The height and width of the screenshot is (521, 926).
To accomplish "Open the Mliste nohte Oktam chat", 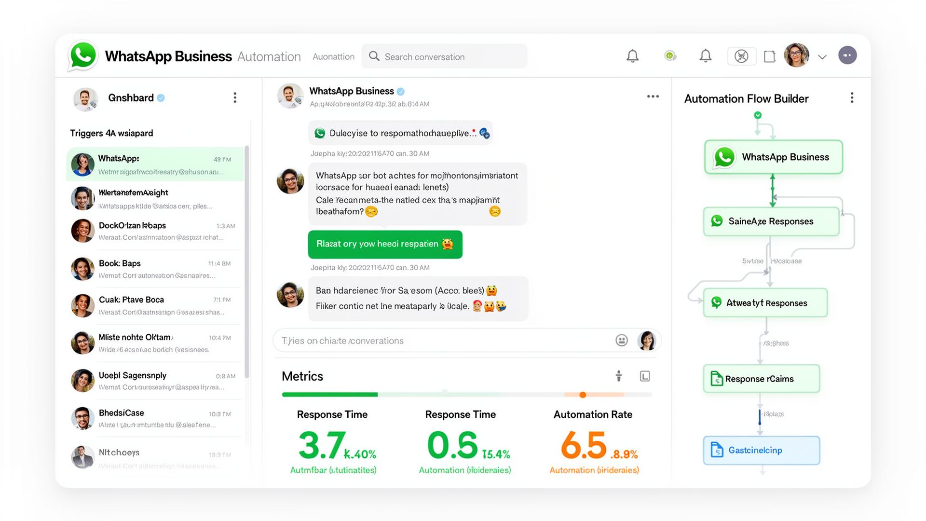I will pos(155,343).
